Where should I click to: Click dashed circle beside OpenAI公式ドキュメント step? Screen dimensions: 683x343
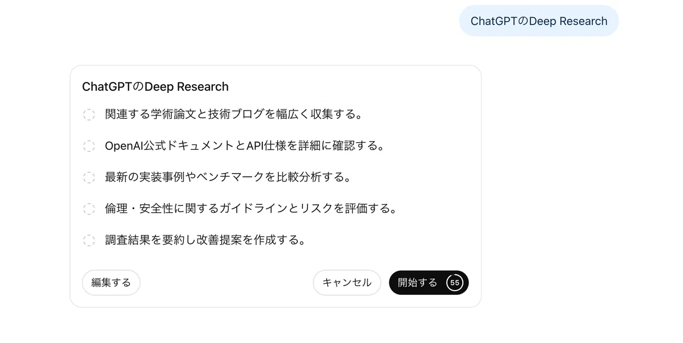point(89,146)
